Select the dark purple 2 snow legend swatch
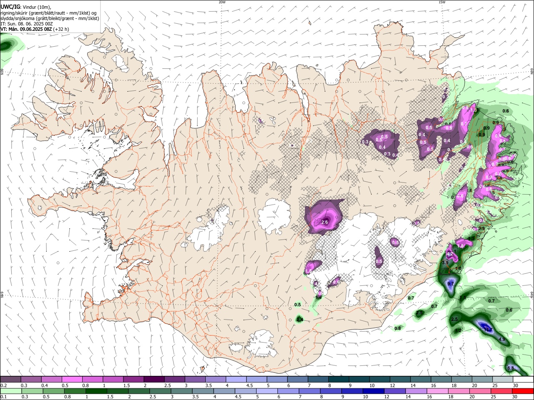Image resolution: width=534 pixels, height=400 pixels. (x=154, y=379)
